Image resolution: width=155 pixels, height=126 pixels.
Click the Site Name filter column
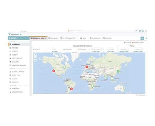pyautogui.click(x=36, y=49)
